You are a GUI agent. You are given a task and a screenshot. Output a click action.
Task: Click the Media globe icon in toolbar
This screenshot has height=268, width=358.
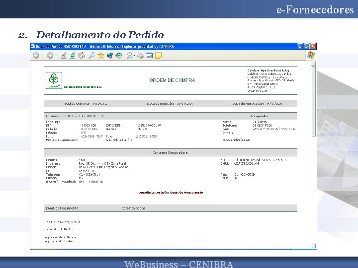(x=110, y=56)
